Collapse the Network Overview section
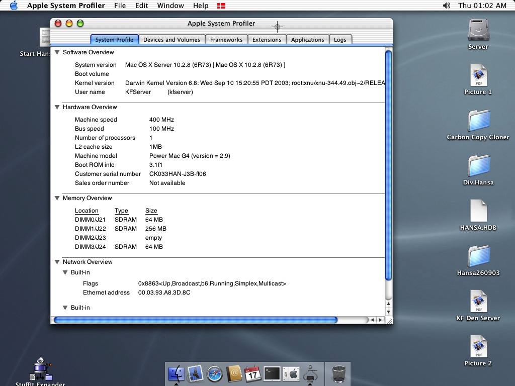 pyautogui.click(x=57, y=262)
